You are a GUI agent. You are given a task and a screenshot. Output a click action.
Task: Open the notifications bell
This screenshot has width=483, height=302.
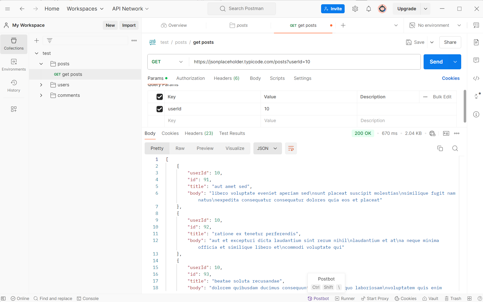click(x=368, y=9)
